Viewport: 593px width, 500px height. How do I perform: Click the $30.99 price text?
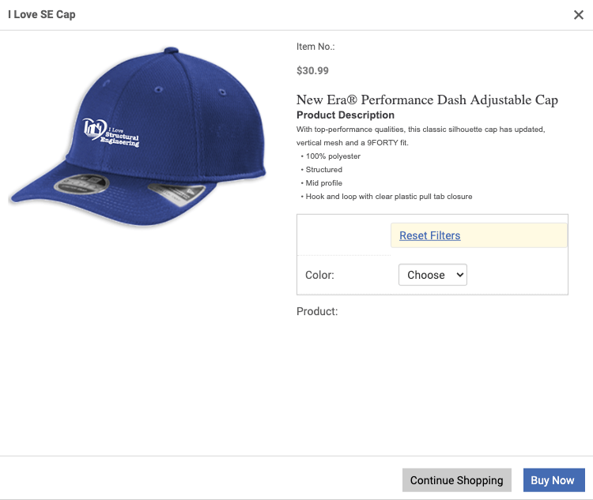click(x=312, y=70)
